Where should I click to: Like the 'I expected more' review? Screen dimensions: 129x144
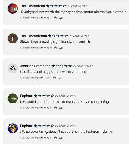coord(55,108)
